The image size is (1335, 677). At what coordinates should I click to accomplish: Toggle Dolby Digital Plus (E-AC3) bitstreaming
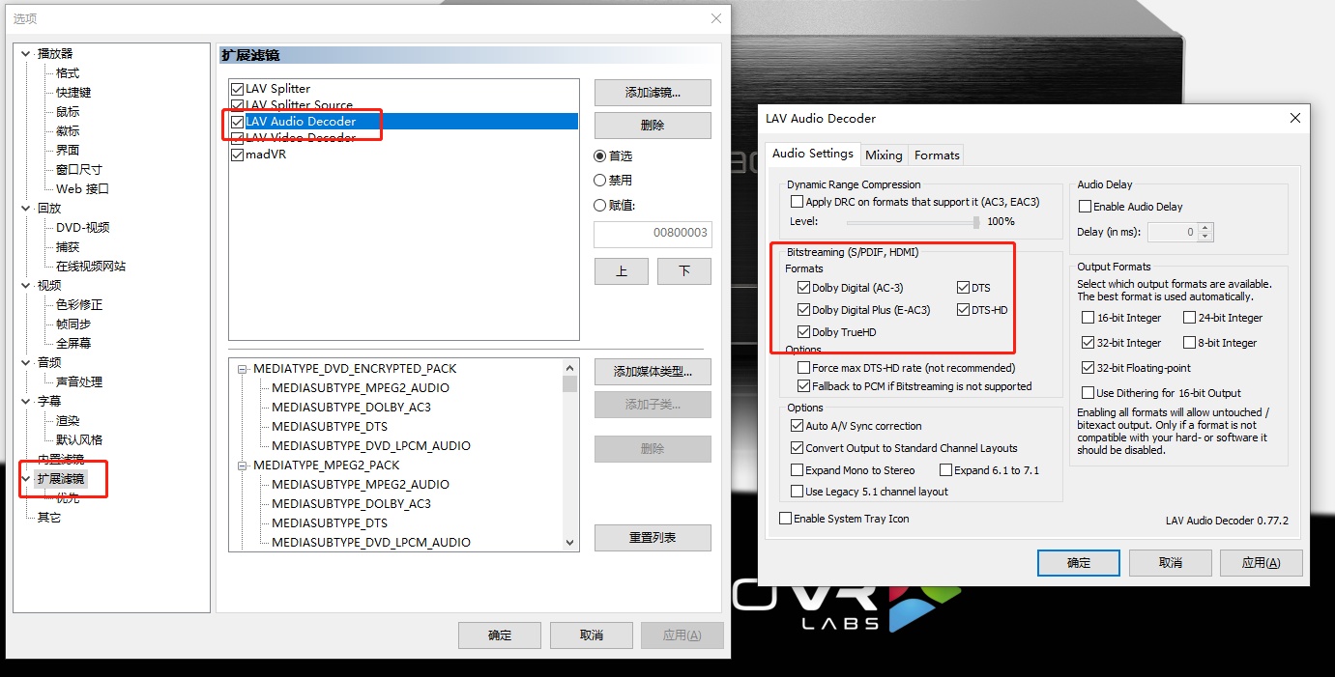pyautogui.click(x=803, y=310)
